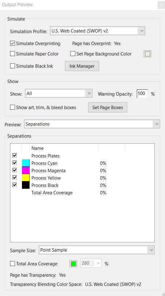
Task: Click the green Total Area Coverage highlight swatch
Action: pos(74,264)
